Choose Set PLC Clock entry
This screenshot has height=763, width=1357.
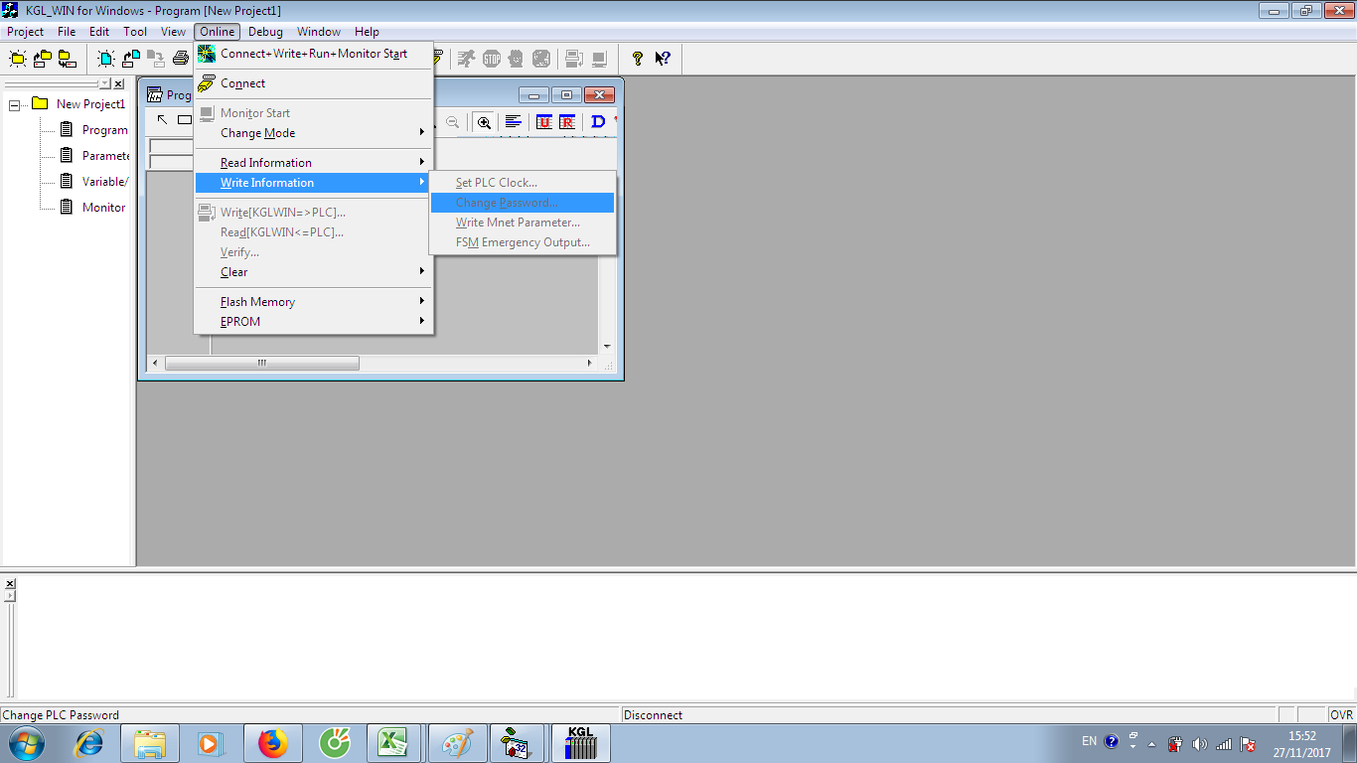point(523,183)
